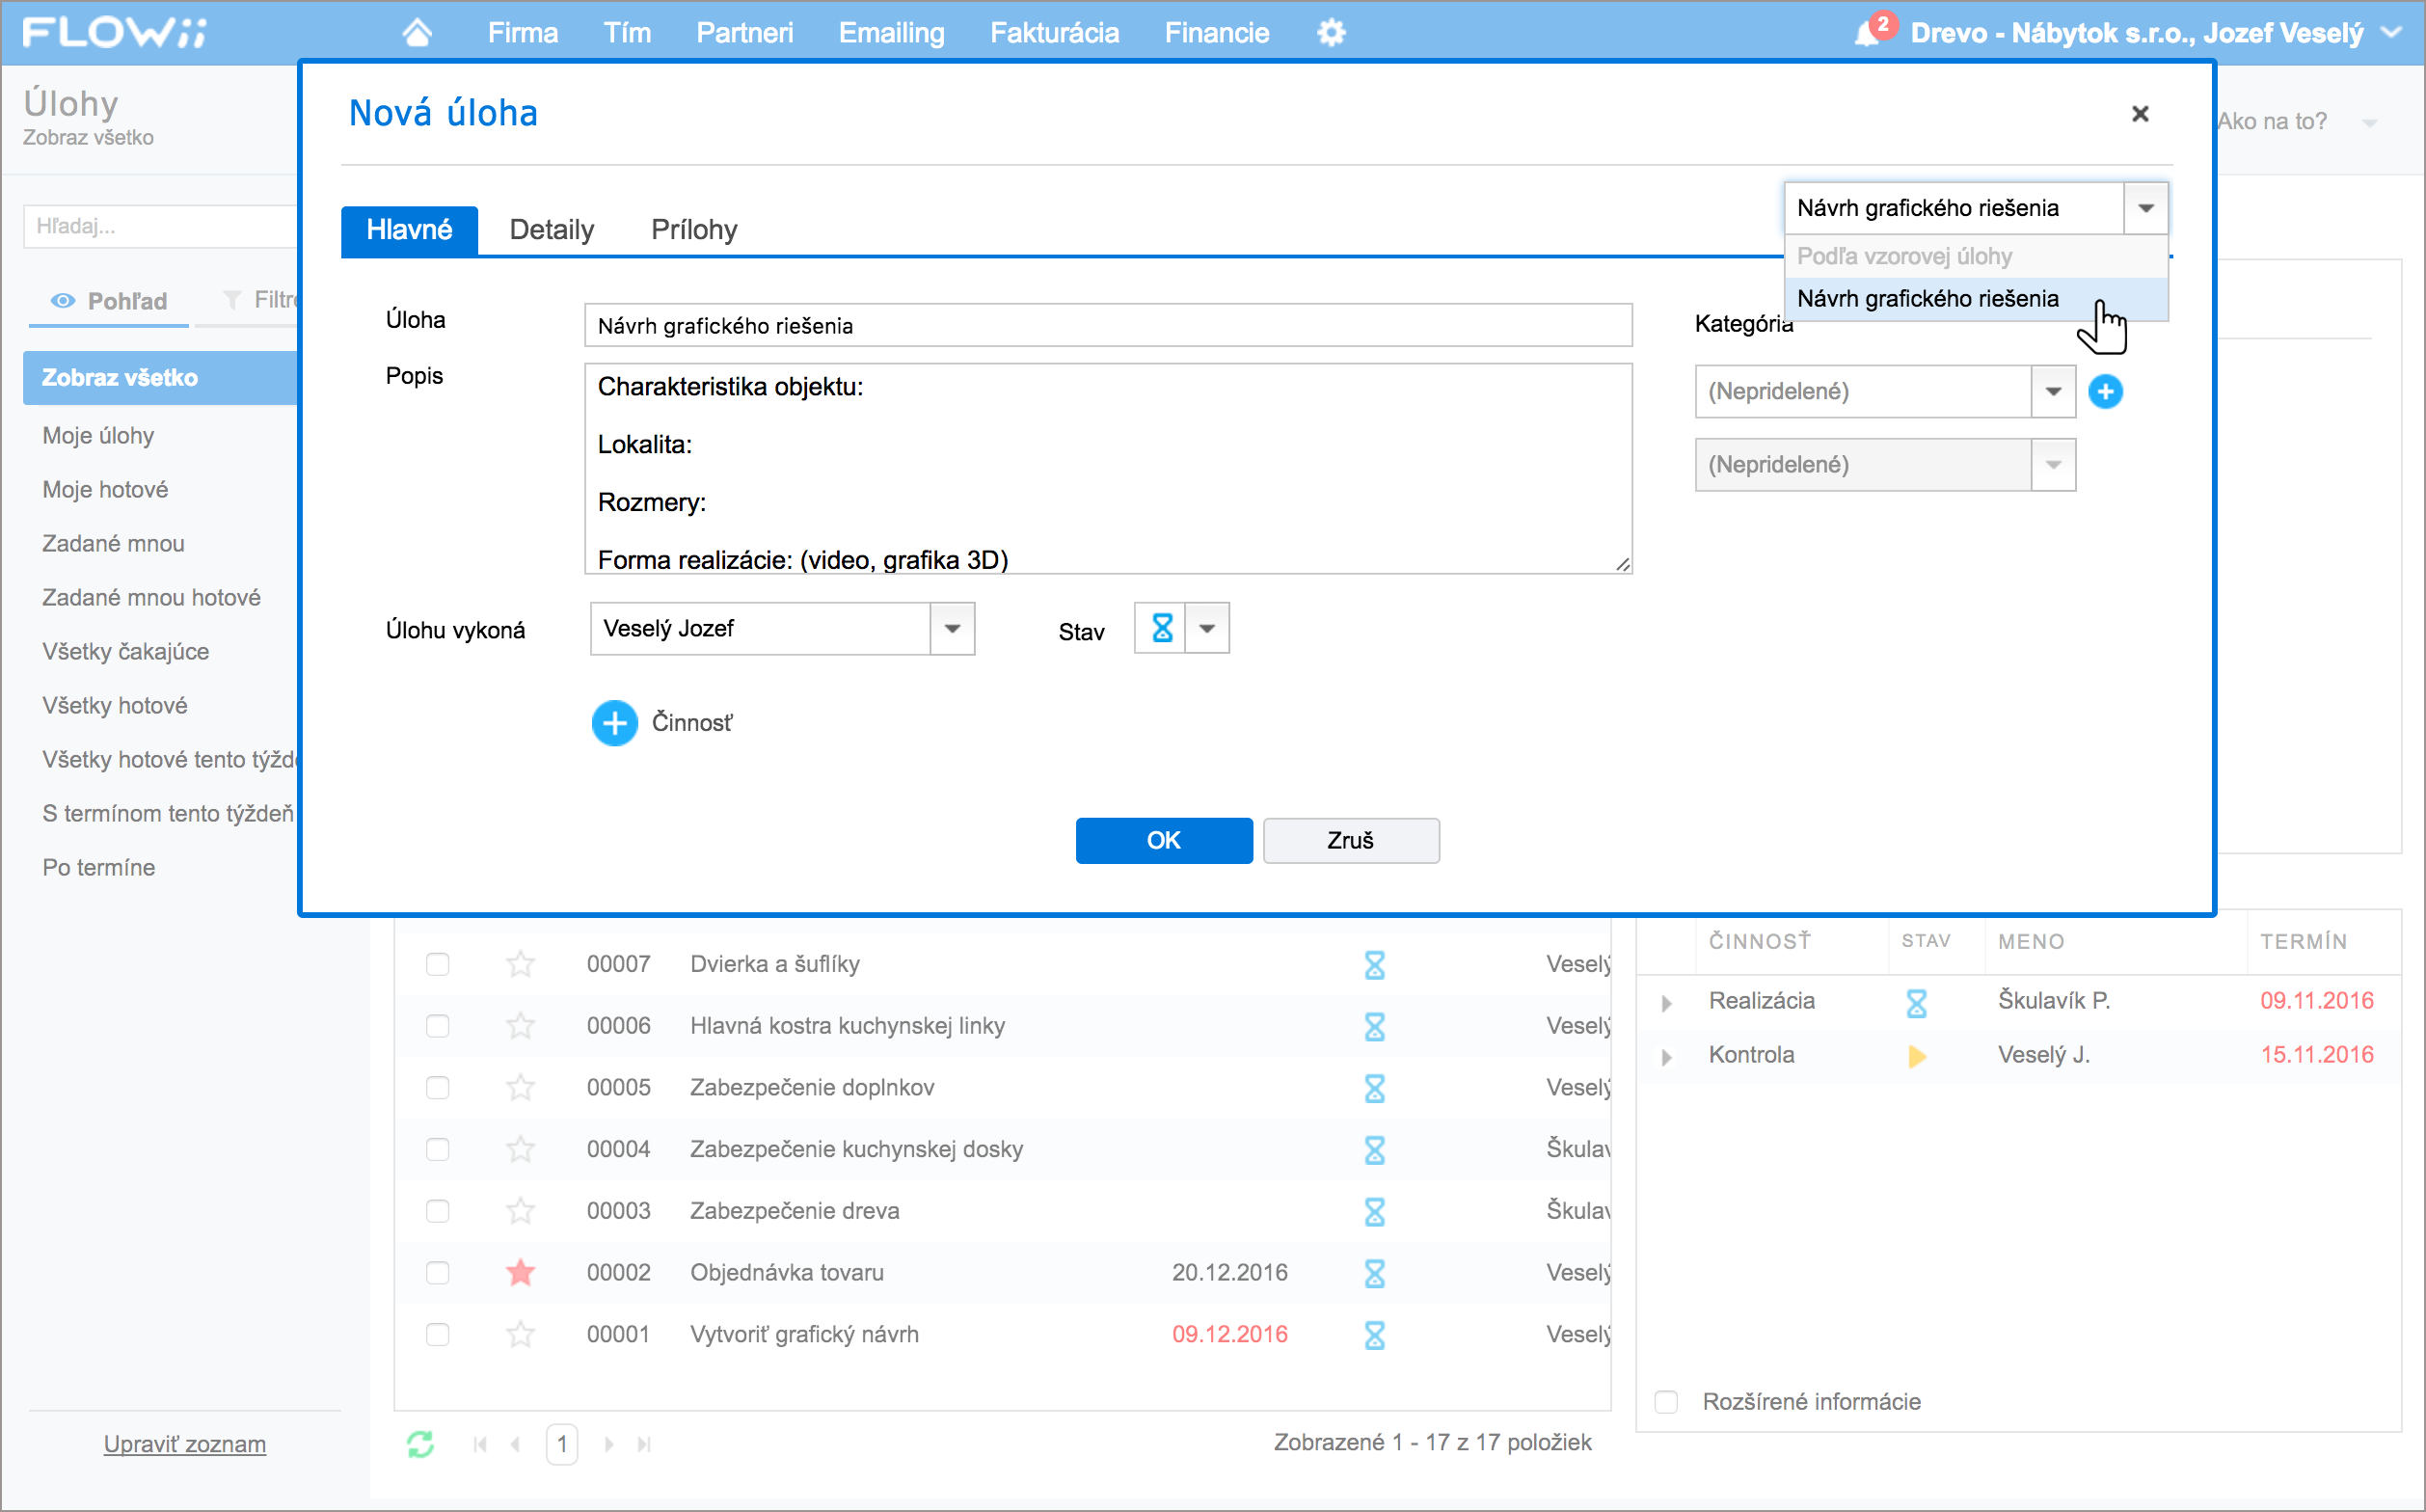The height and width of the screenshot is (1512, 2426).
Task: Tick the checkbox for task 00004
Action: point(437,1149)
